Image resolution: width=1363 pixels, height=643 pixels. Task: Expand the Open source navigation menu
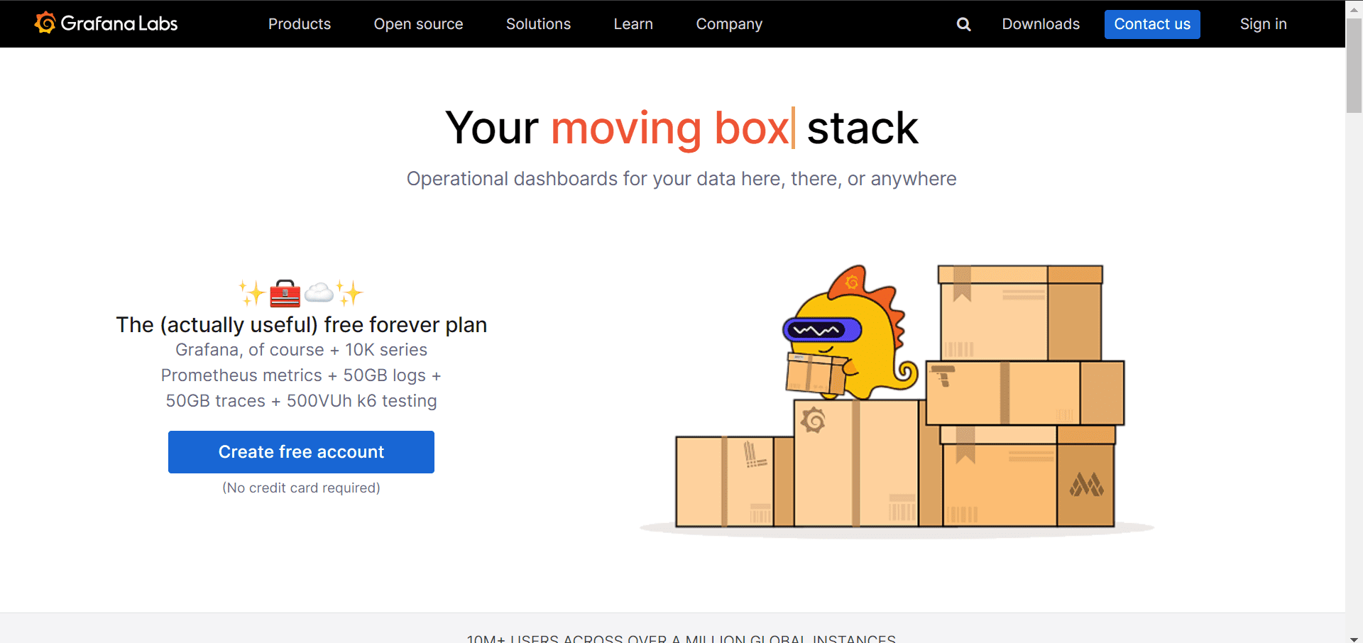pyautogui.click(x=418, y=23)
